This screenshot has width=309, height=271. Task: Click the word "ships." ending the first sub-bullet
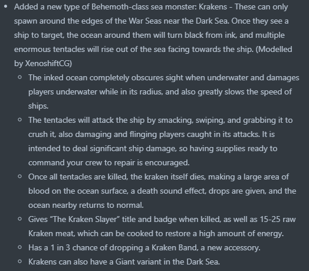tap(38, 106)
